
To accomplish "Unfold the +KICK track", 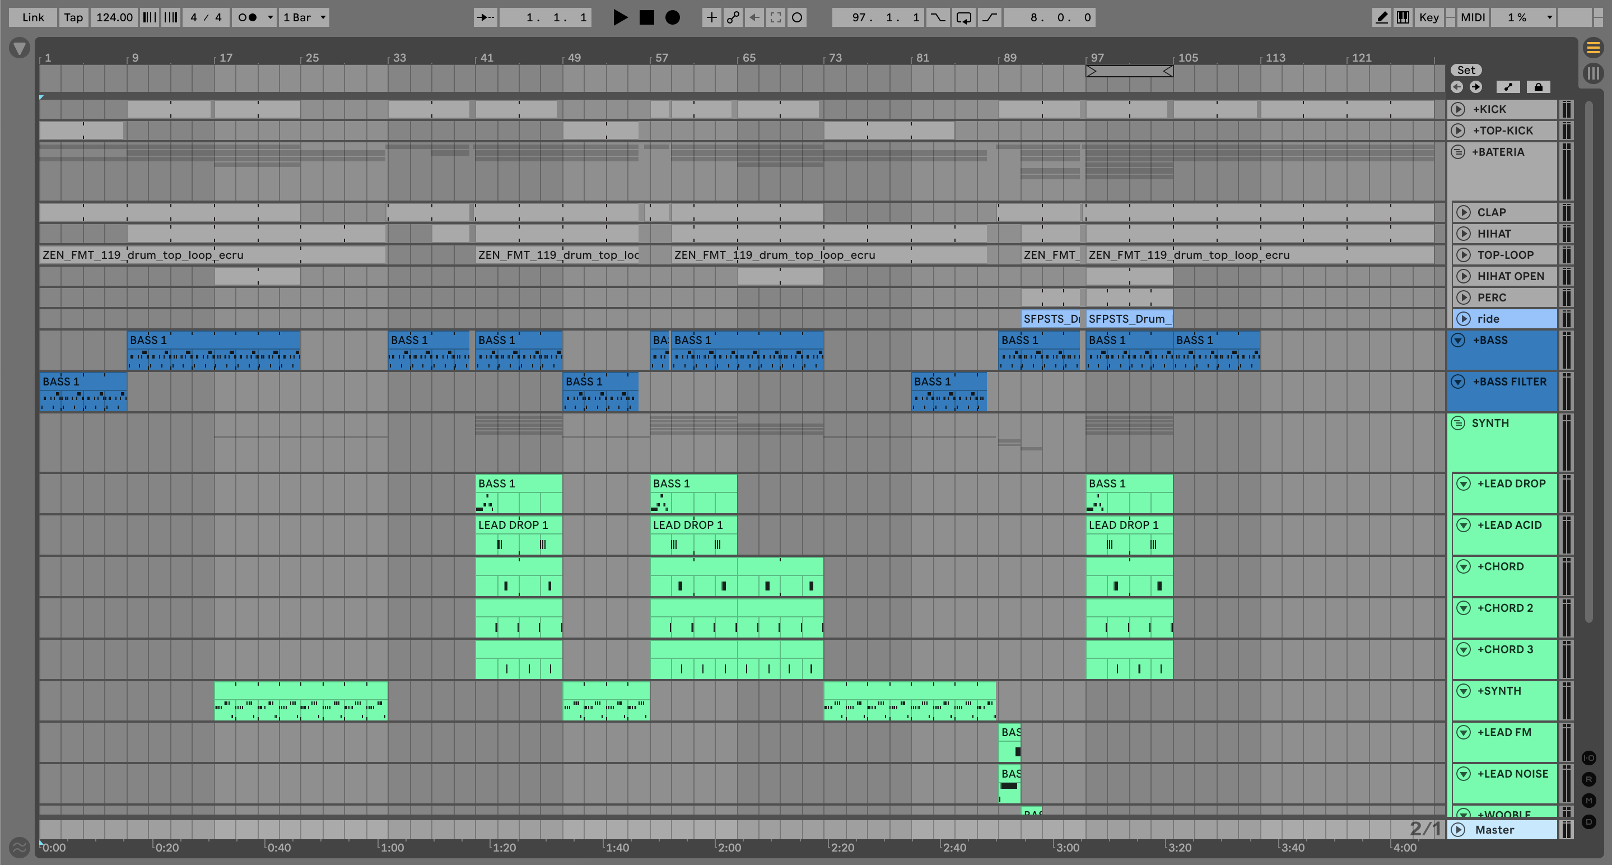I will click(1458, 109).
